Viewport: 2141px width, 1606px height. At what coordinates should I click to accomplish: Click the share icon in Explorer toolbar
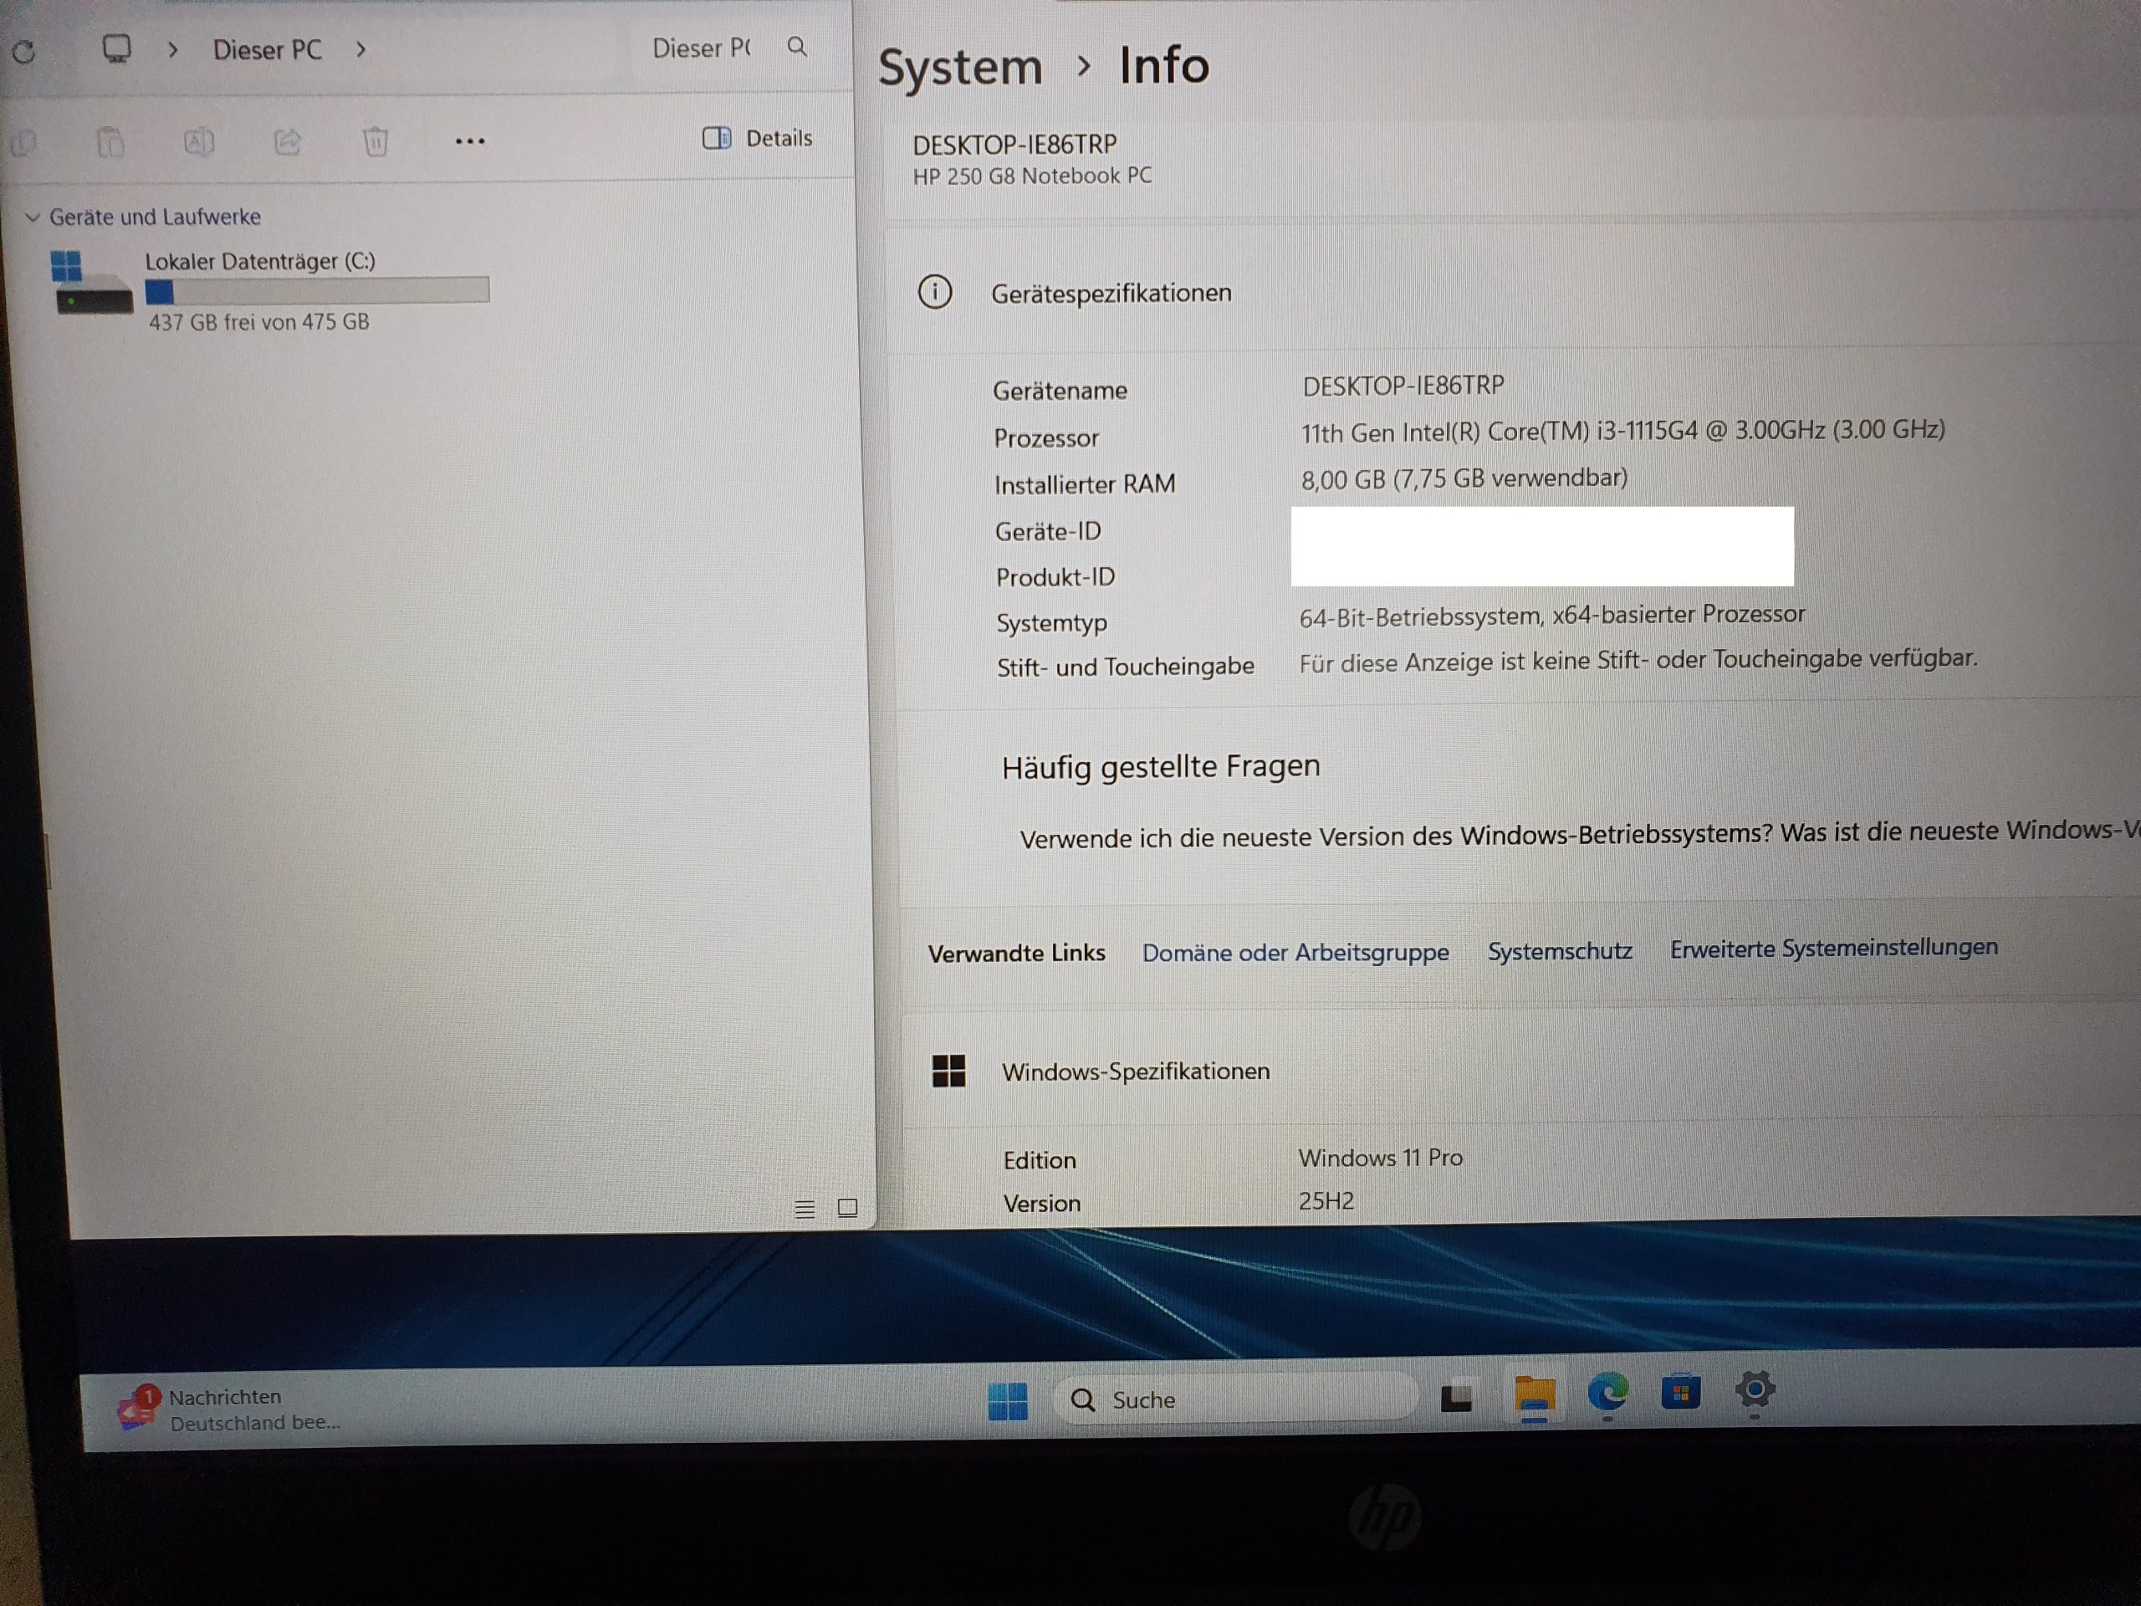287,142
